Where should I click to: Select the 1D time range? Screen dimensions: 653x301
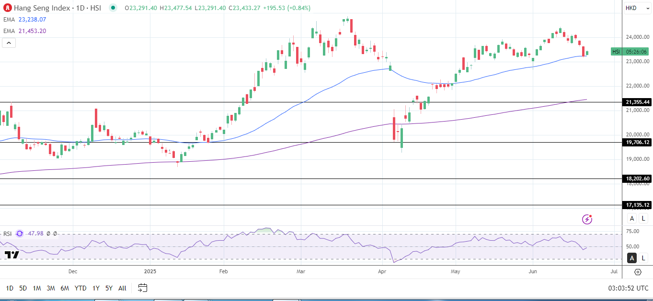point(10,288)
